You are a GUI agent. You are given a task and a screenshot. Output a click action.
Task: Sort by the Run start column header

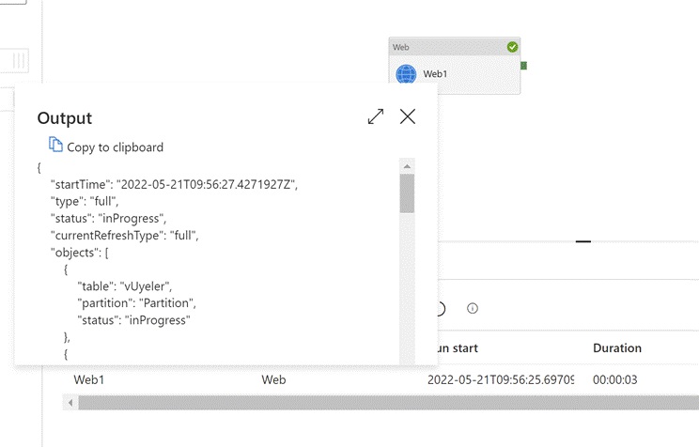pos(456,347)
